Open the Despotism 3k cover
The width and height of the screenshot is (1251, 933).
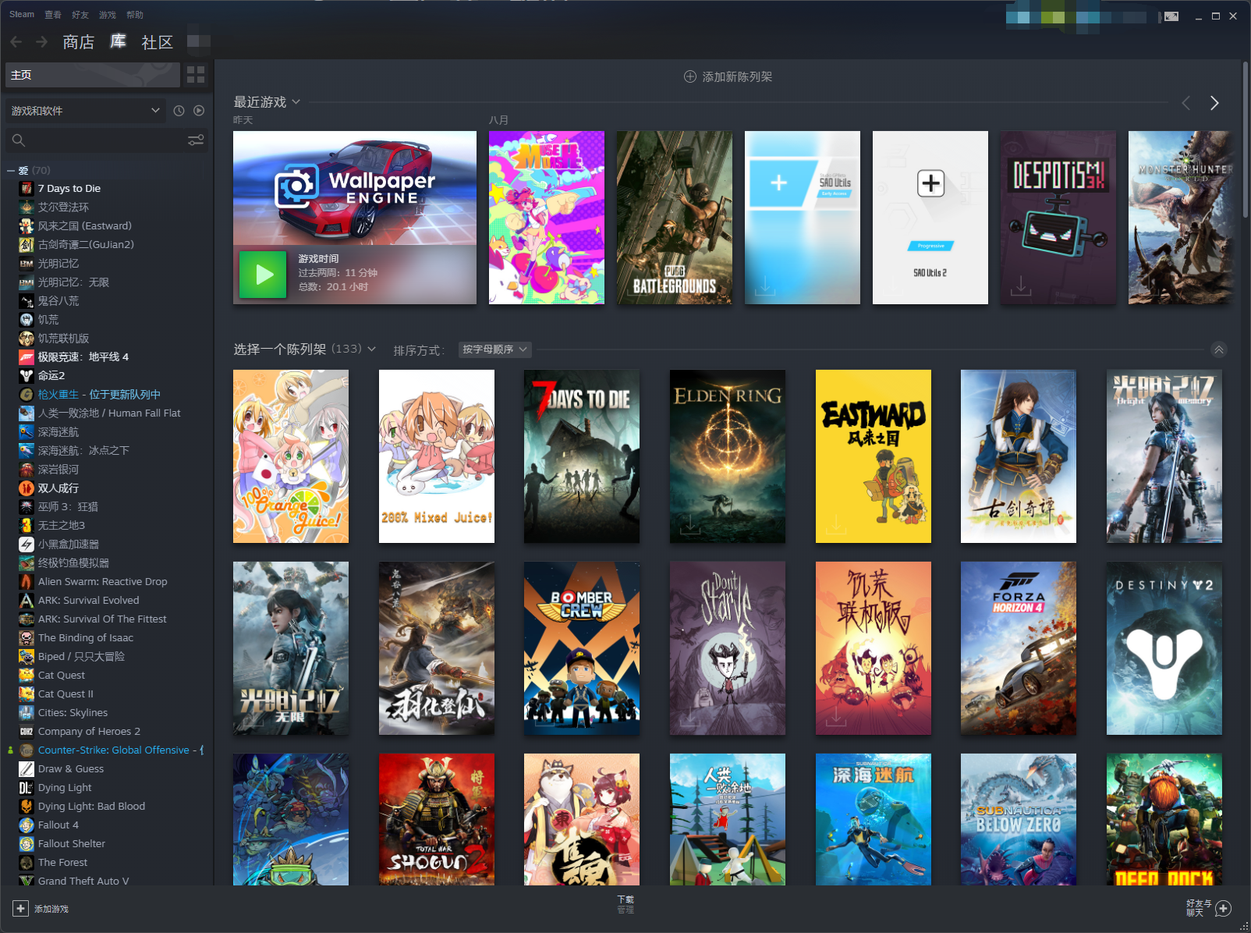coord(1058,218)
